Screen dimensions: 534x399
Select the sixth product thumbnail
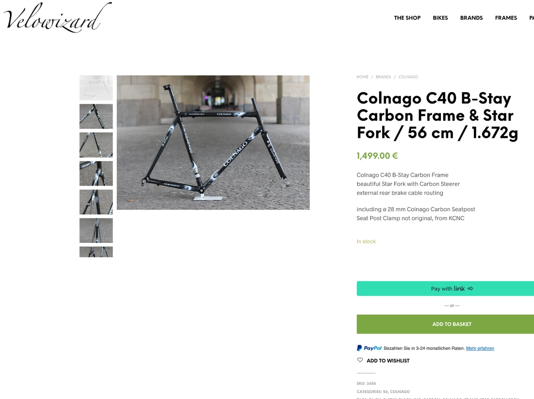tap(96, 230)
